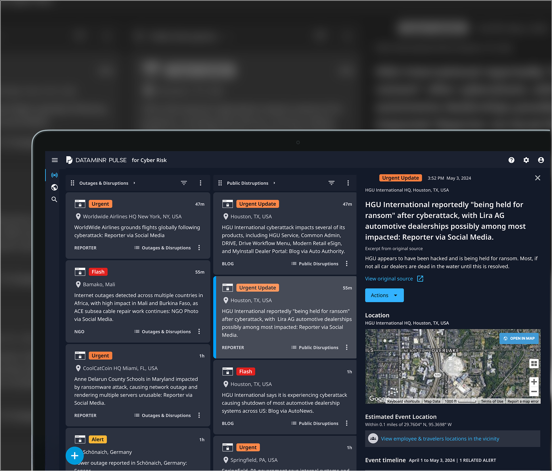Expand the Outages & Disruptions column title arrow
Viewport: 552px width, 471px height.
pos(134,183)
